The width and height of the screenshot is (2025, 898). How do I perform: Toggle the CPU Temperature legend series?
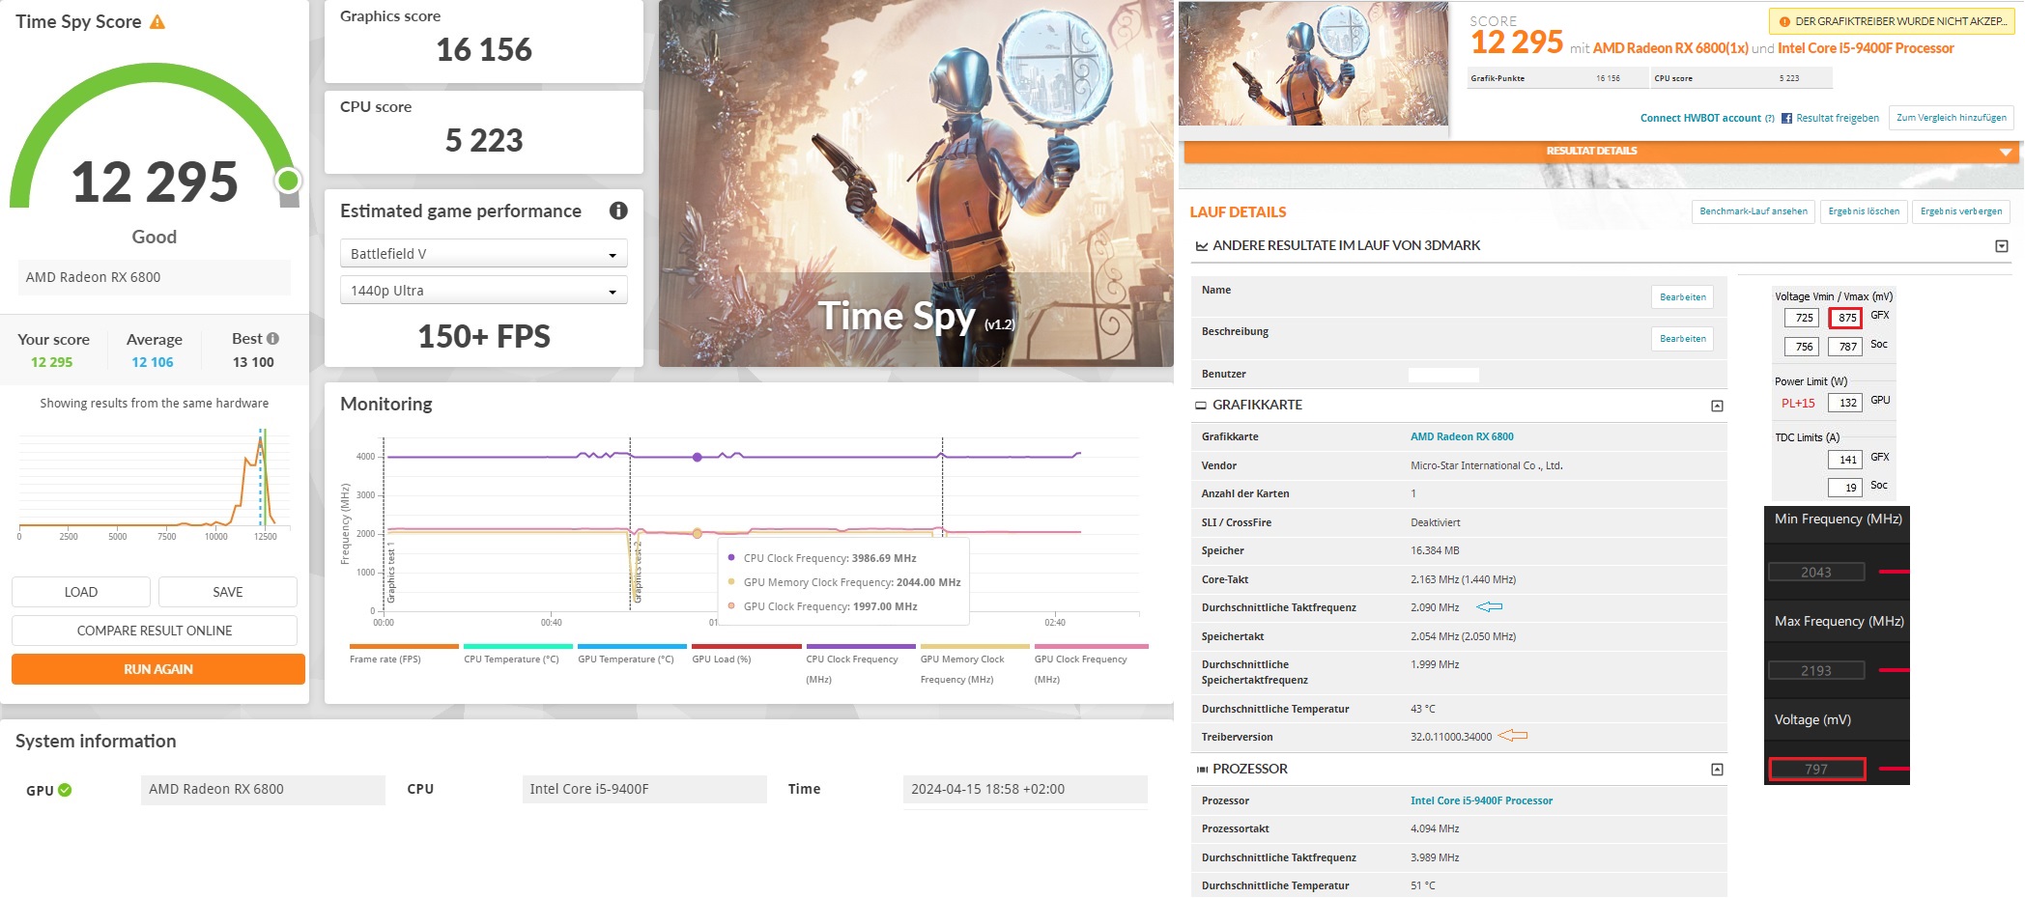pyautogui.click(x=517, y=654)
